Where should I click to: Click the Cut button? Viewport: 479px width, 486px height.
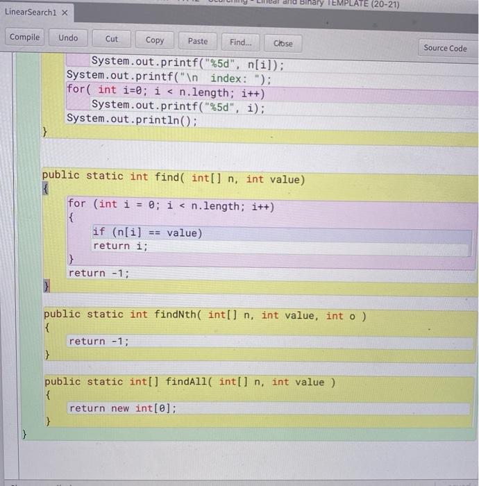(112, 39)
